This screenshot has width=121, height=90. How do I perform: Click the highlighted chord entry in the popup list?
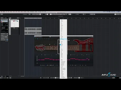[x=64, y=39]
